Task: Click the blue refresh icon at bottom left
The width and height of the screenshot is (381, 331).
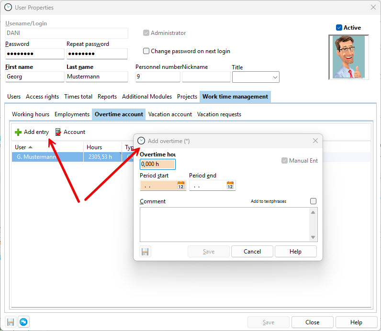Action: coord(22,322)
